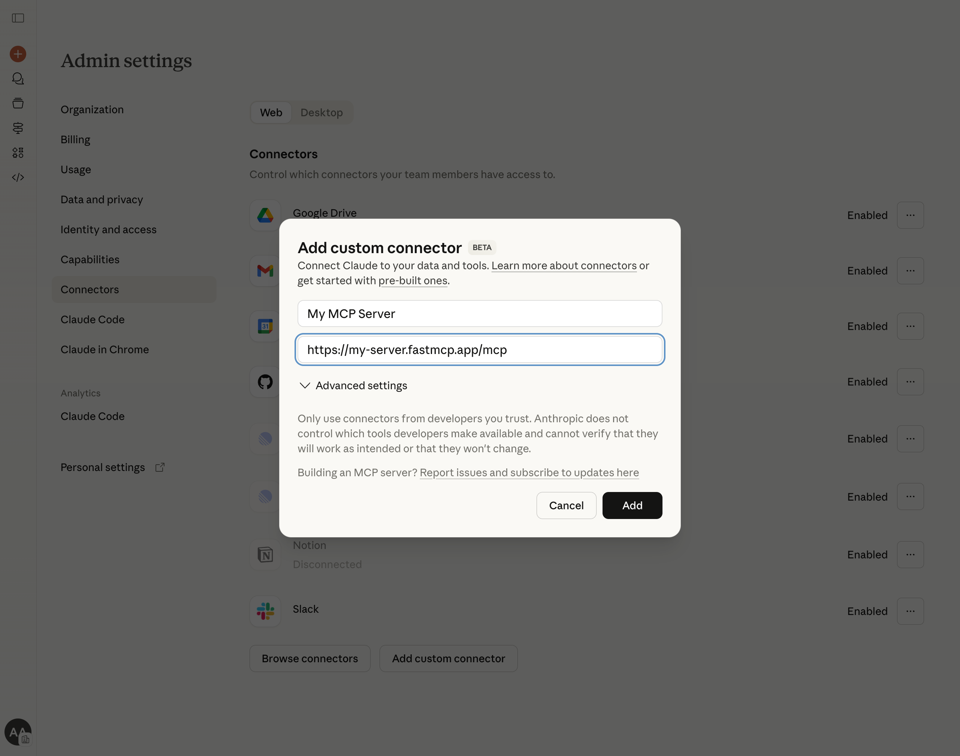Click the BETA badge in dialog title
The image size is (960, 756).
coord(482,247)
